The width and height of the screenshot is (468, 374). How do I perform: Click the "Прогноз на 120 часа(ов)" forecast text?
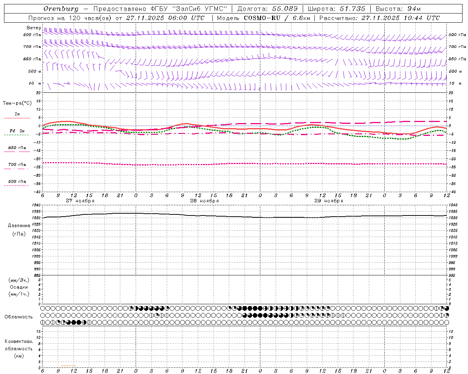pos(70,18)
